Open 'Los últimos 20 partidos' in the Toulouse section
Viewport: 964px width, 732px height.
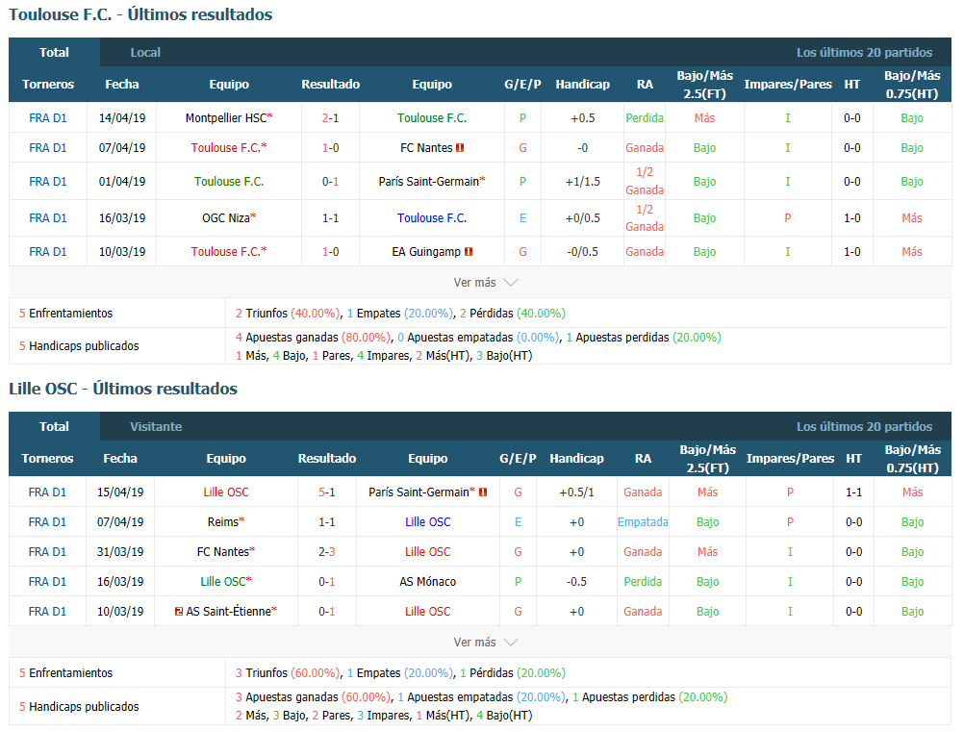[x=864, y=52]
